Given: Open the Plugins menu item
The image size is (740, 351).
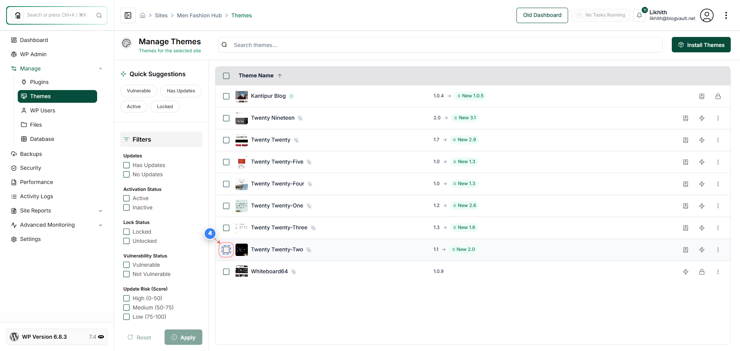Looking at the screenshot, I should 39,82.
